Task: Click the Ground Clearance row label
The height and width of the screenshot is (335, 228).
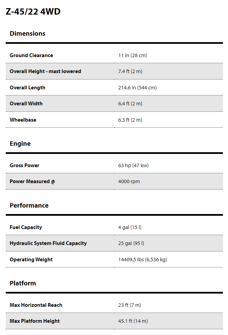Action: pyautogui.click(x=31, y=55)
